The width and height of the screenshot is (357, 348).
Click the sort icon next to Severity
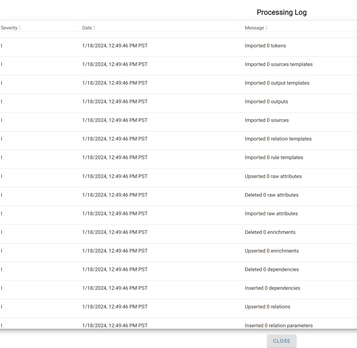pos(20,28)
